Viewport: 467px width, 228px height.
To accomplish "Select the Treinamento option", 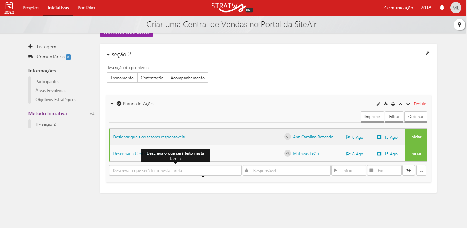I will (122, 78).
